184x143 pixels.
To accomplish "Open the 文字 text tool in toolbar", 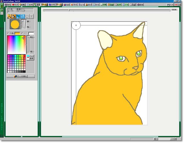I will coord(52,5).
